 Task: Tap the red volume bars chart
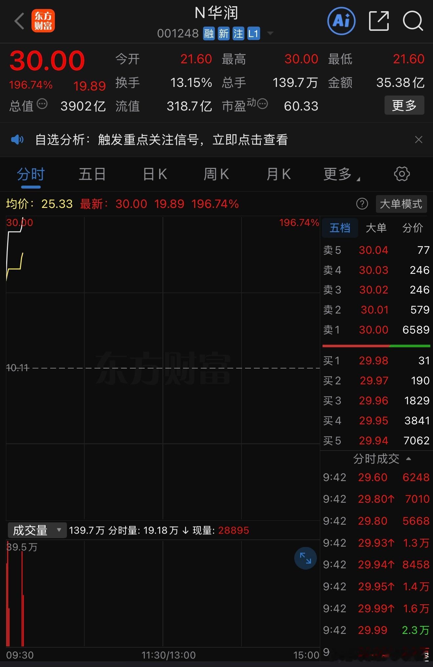click(163, 594)
